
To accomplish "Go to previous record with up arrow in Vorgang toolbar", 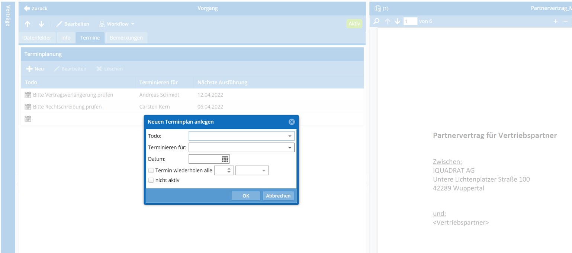I will point(28,24).
